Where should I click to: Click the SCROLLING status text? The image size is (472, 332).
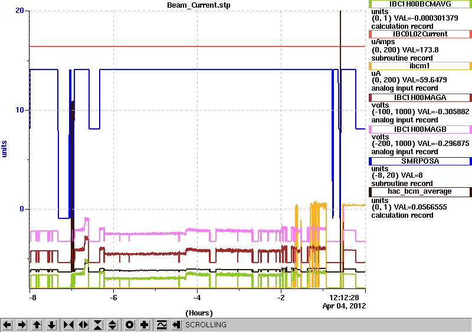(x=205, y=325)
